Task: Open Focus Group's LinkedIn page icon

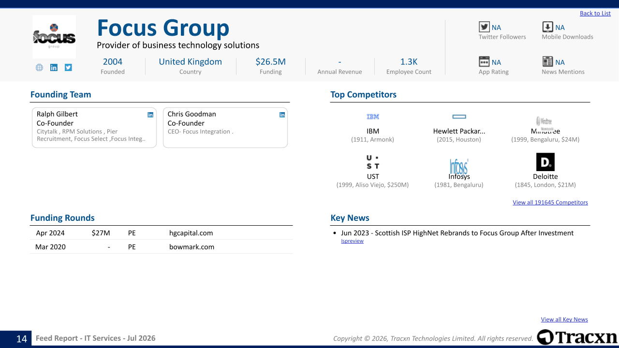Action: pyautogui.click(x=54, y=68)
